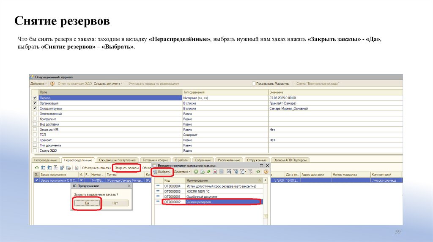Click the Объединить заказы button

[x=96, y=168]
